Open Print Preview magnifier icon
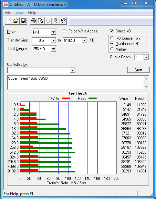The width and height of the screenshot is (156, 199). 41,21
